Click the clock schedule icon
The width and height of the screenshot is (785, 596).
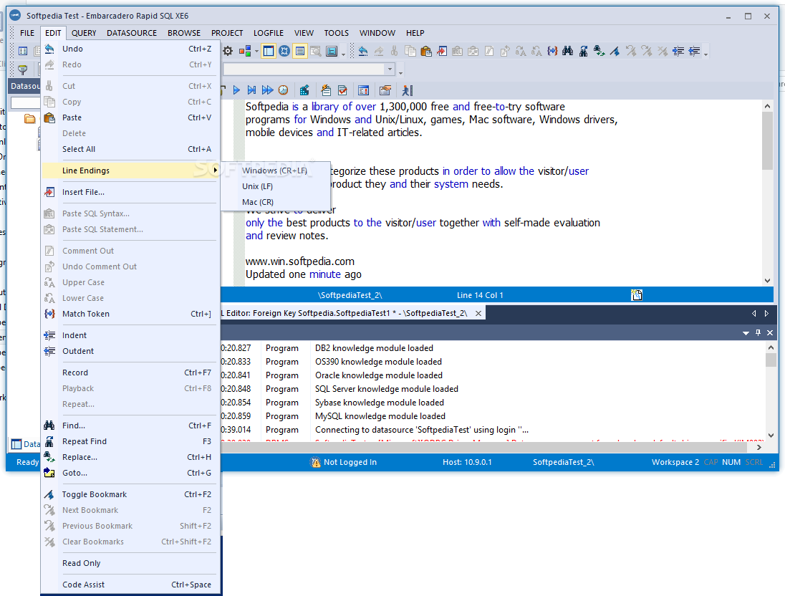tap(284, 90)
